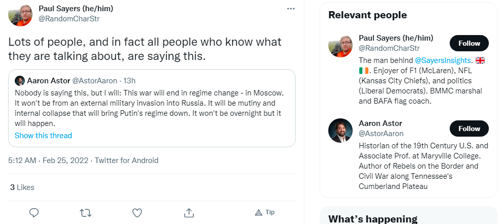Open the three-dot more options menu
Screen dimensions: 499x224
(291, 9)
